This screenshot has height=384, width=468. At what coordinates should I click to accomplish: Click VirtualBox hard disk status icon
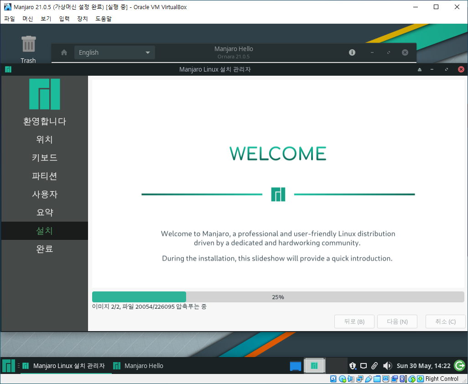click(333, 379)
